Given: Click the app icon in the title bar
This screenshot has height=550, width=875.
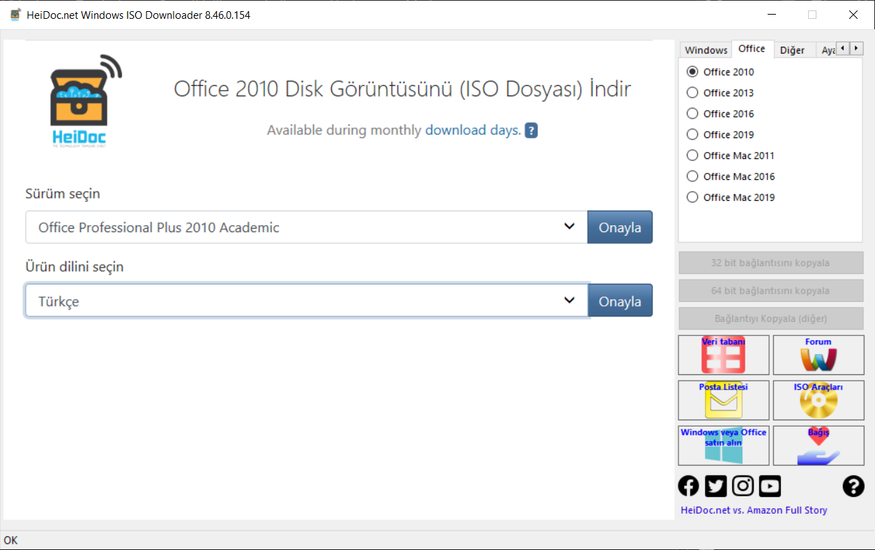Looking at the screenshot, I should [x=15, y=15].
